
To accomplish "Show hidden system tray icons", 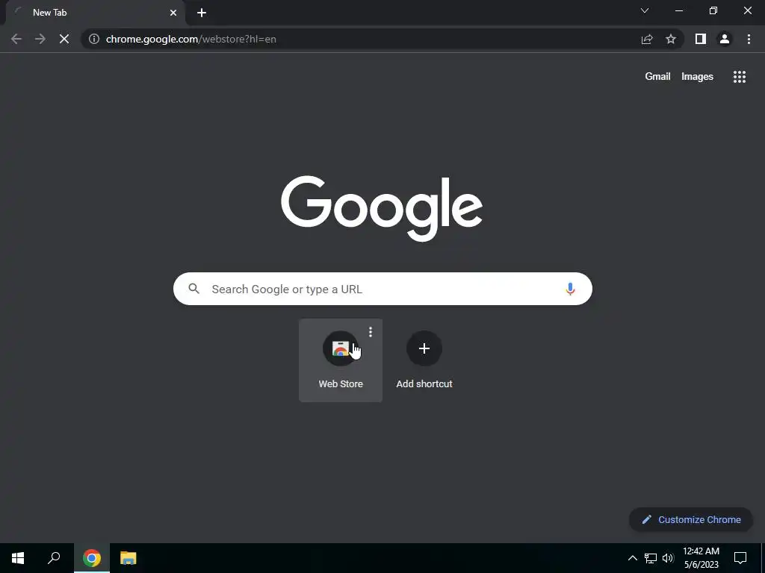I will (632, 558).
